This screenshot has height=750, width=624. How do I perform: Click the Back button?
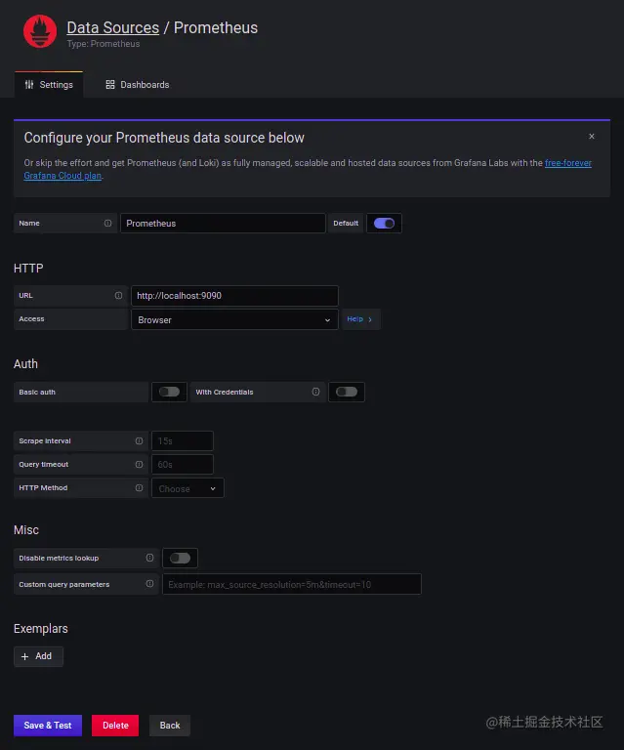pyautogui.click(x=170, y=726)
